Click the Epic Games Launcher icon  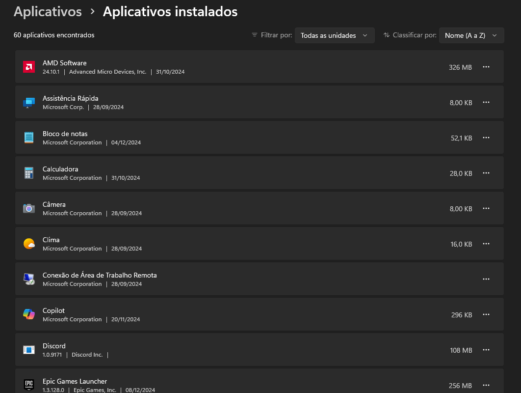pyautogui.click(x=29, y=385)
